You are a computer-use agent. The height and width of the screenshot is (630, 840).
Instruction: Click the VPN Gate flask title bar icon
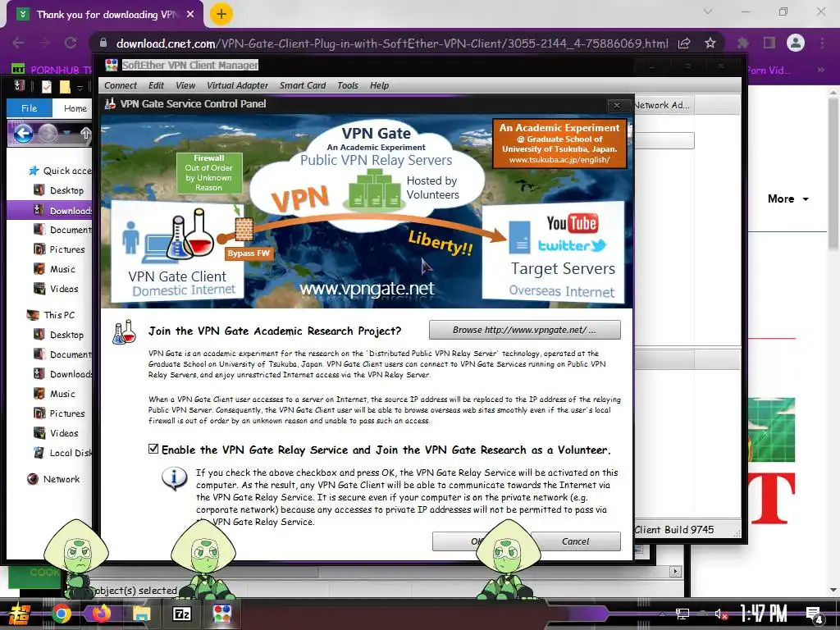click(110, 103)
